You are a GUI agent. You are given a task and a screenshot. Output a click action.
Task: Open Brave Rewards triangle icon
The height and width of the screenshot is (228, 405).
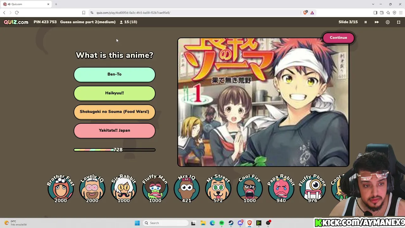(312, 13)
